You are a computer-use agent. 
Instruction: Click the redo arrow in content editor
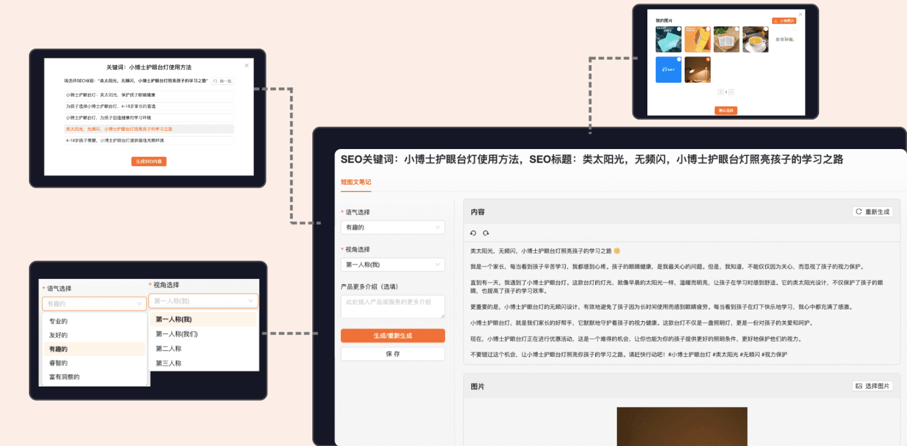pos(486,233)
